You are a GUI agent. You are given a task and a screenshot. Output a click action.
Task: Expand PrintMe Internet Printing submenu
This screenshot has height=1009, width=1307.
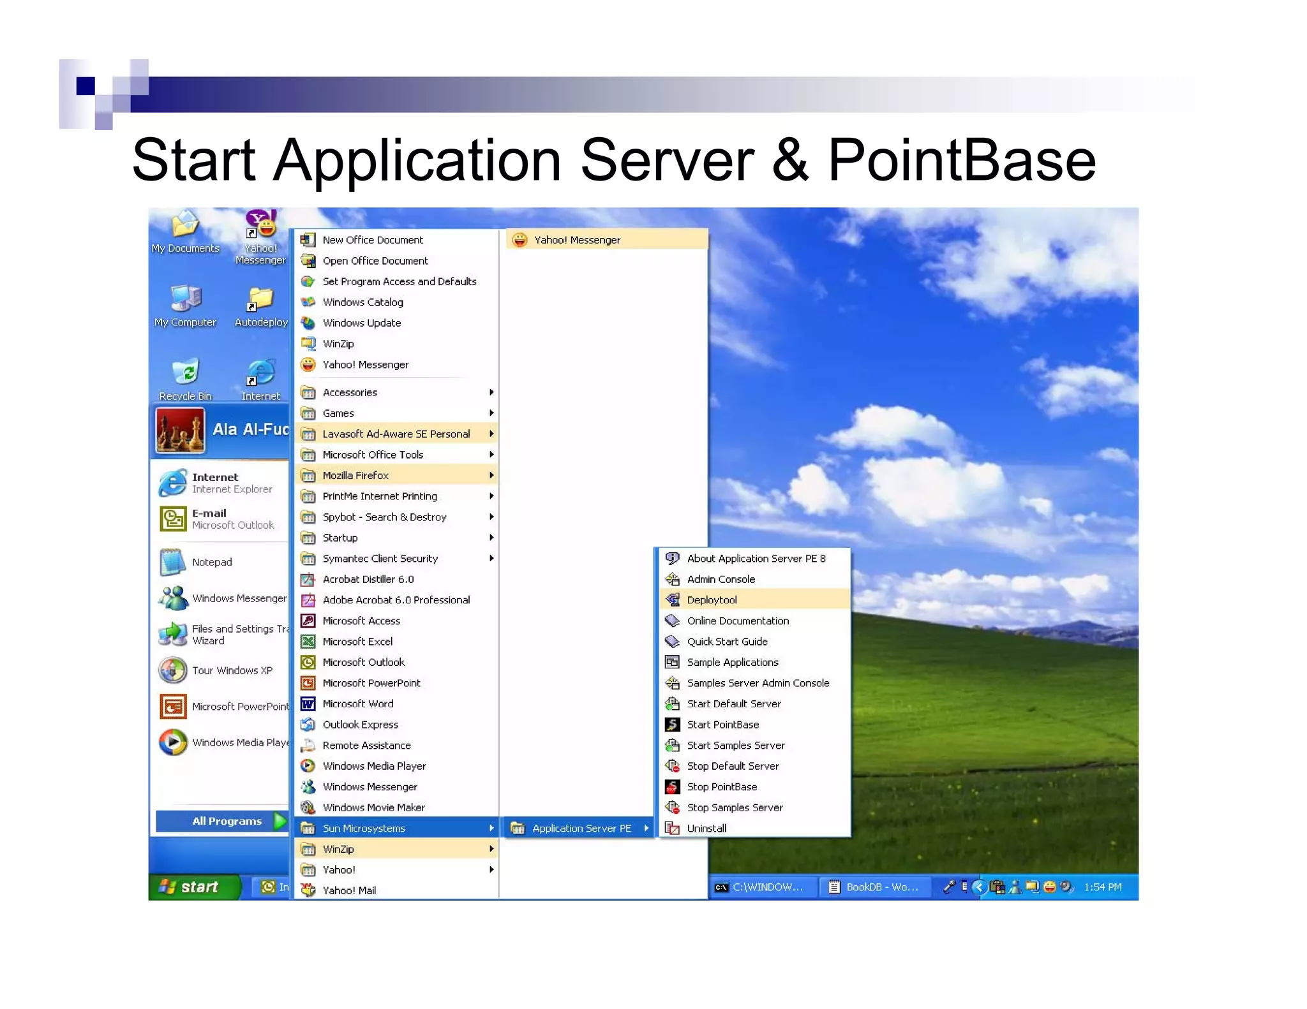(x=396, y=496)
